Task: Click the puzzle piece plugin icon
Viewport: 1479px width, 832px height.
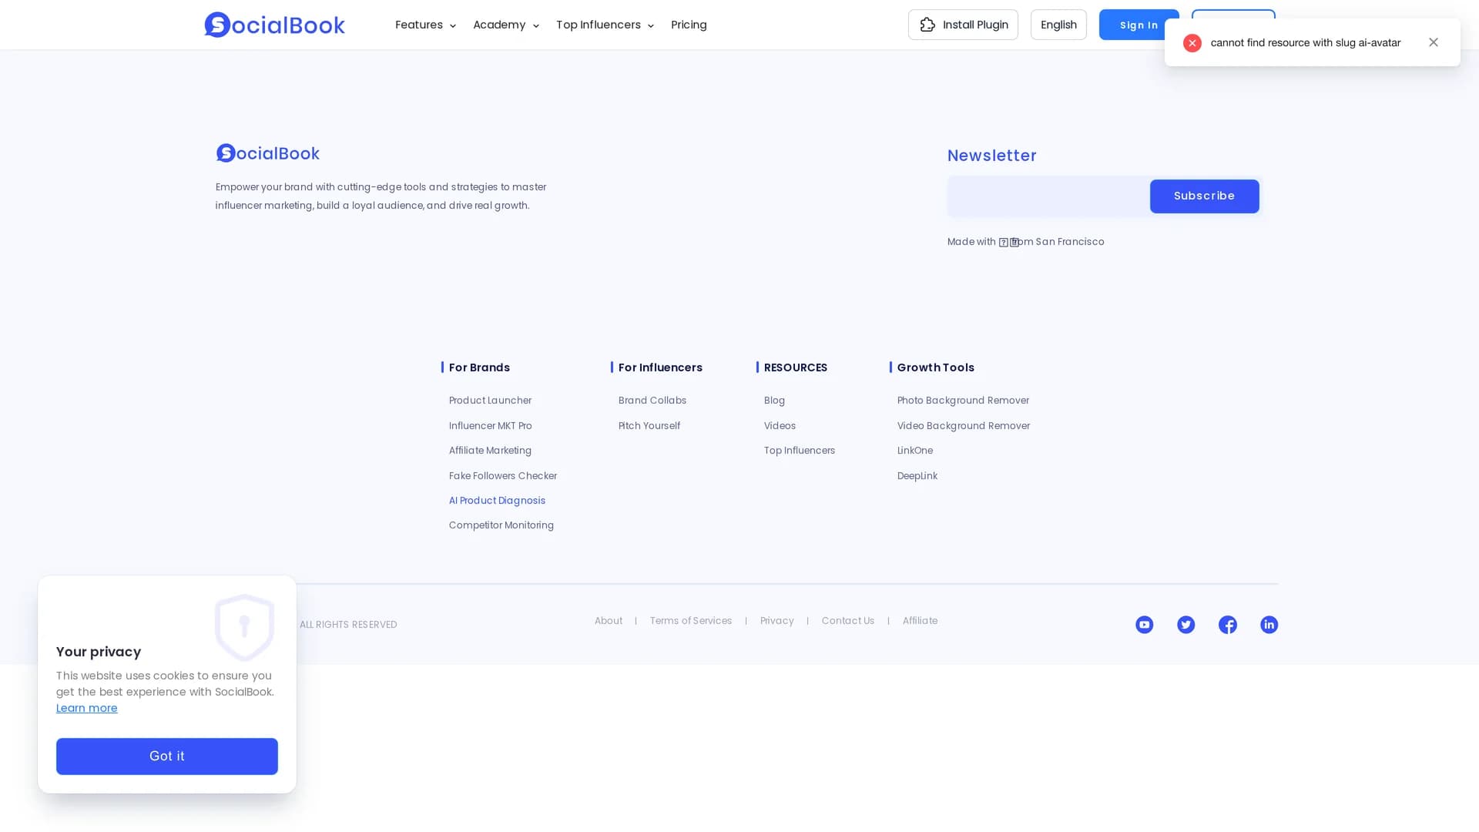Action: point(927,25)
